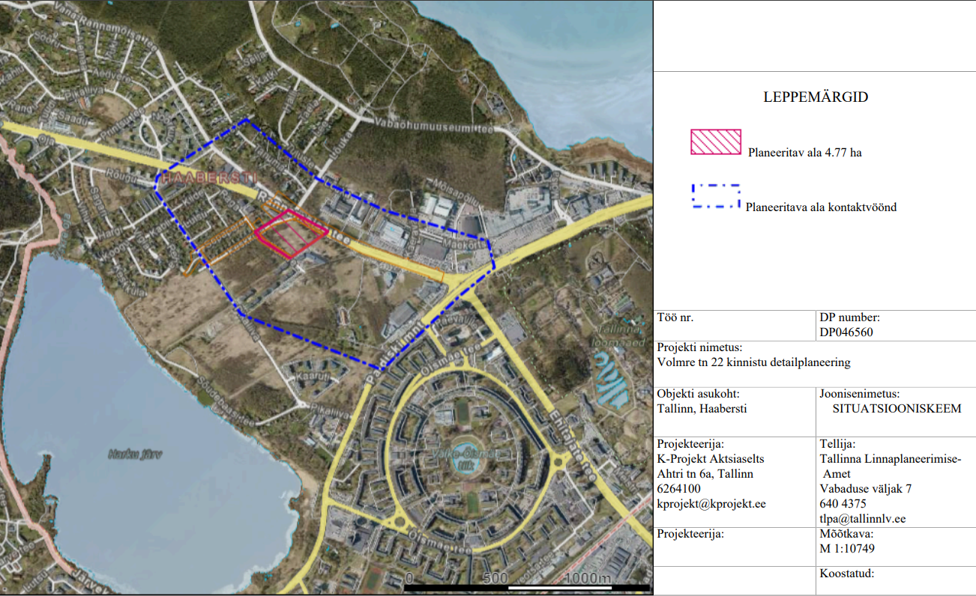Click the scale value M 1:10749
The height and width of the screenshot is (596, 976).
coord(847,548)
